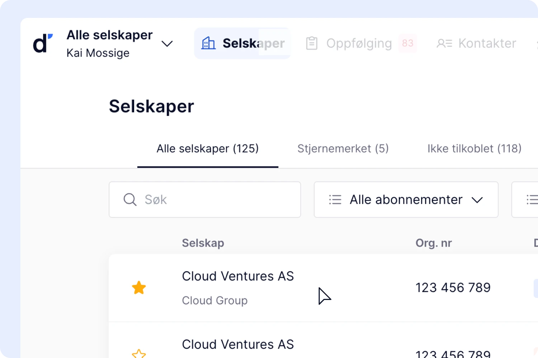Open the Alle abonnementer dropdown
The image size is (538, 358).
[406, 199]
